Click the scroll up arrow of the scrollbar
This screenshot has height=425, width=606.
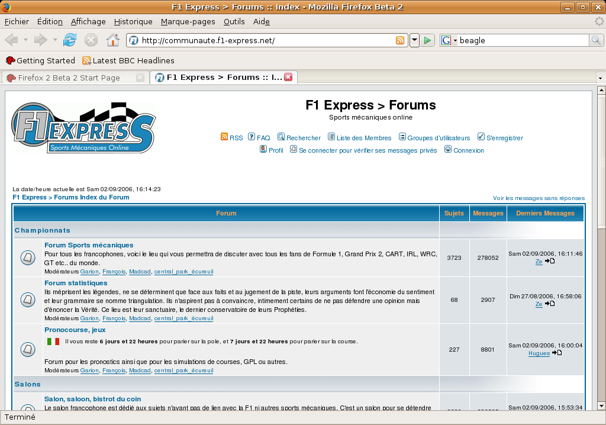click(601, 91)
